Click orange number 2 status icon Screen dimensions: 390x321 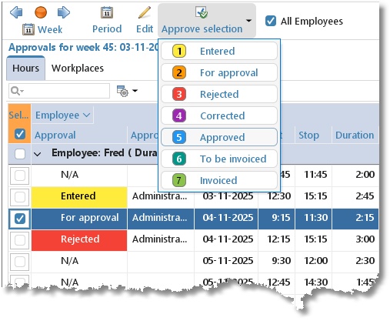(x=179, y=72)
